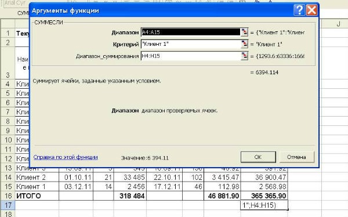Click the dialog help question mark icon

(299, 10)
